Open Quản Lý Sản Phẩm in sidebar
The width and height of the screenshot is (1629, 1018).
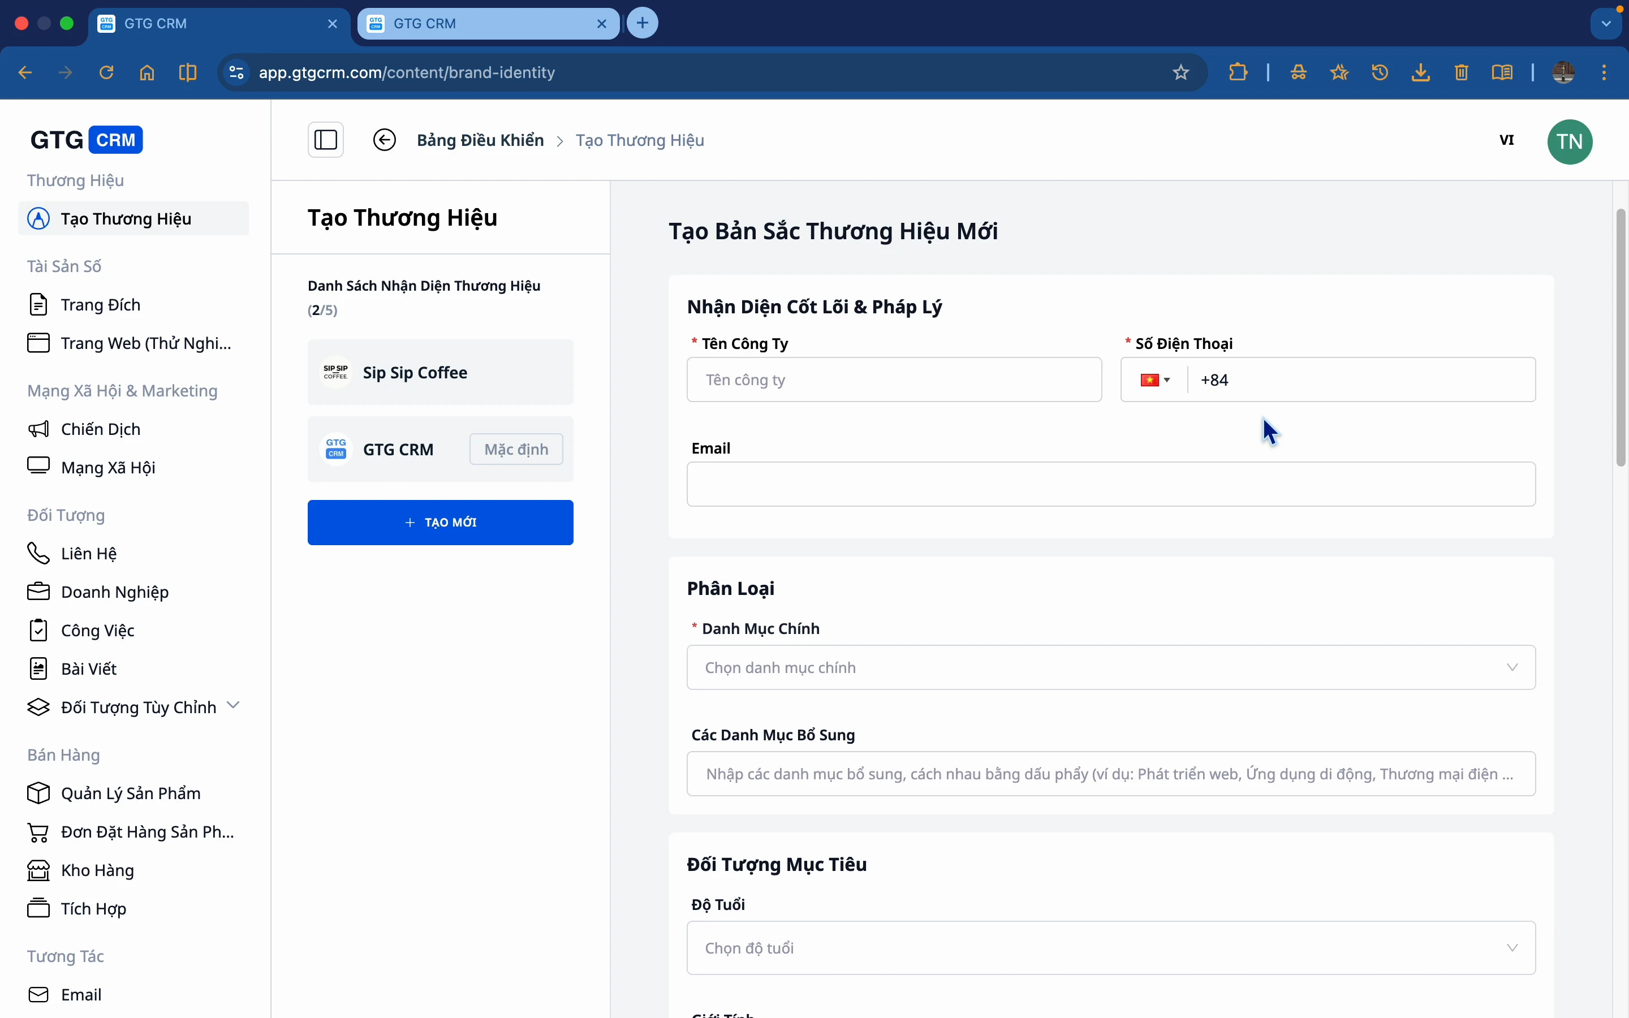point(131,793)
